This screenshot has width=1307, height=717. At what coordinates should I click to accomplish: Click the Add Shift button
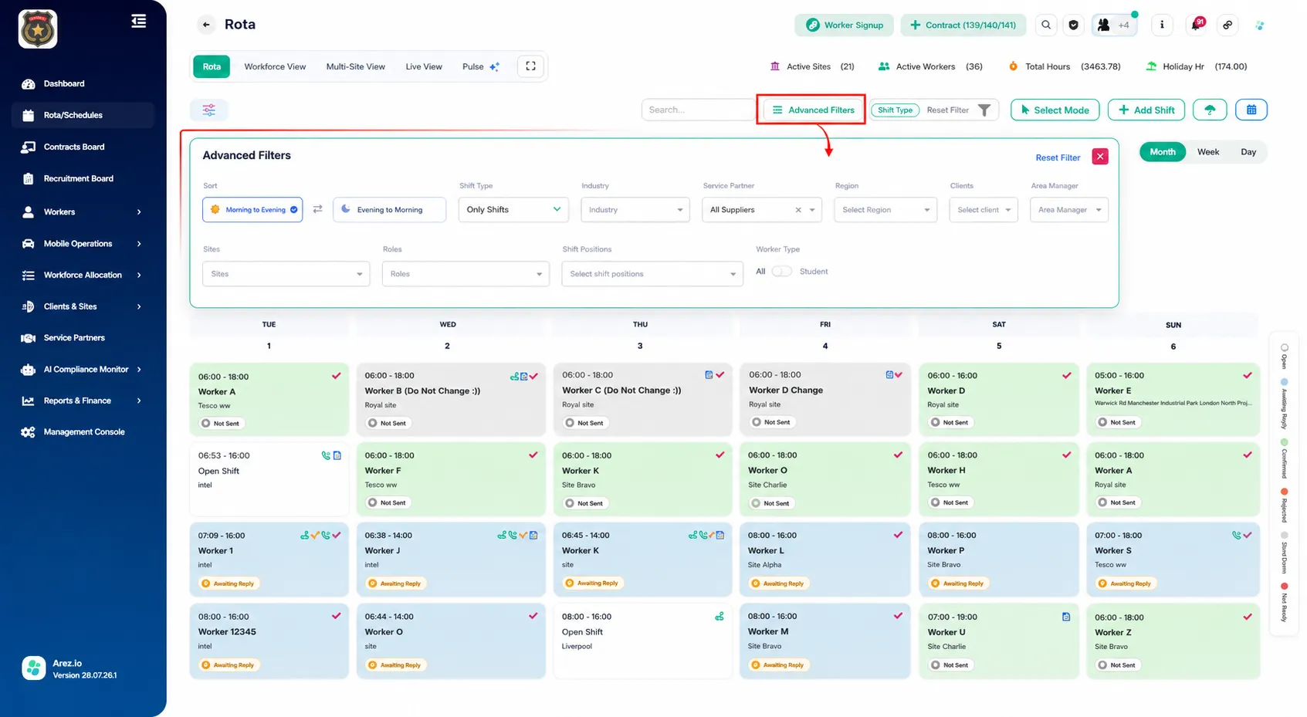pyautogui.click(x=1146, y=110)
